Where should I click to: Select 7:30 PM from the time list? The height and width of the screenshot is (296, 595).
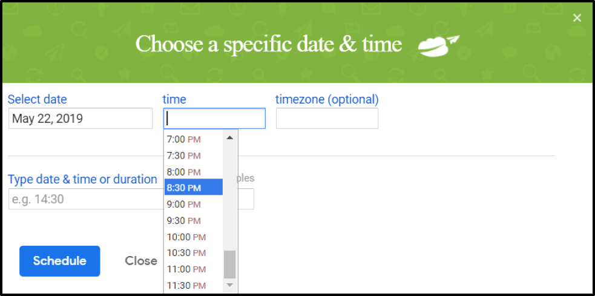pyautogui.click(x=192, y=156)
